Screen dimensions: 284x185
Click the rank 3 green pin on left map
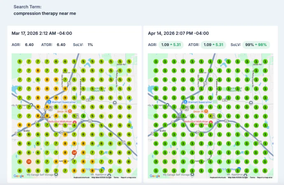[83, 116]
